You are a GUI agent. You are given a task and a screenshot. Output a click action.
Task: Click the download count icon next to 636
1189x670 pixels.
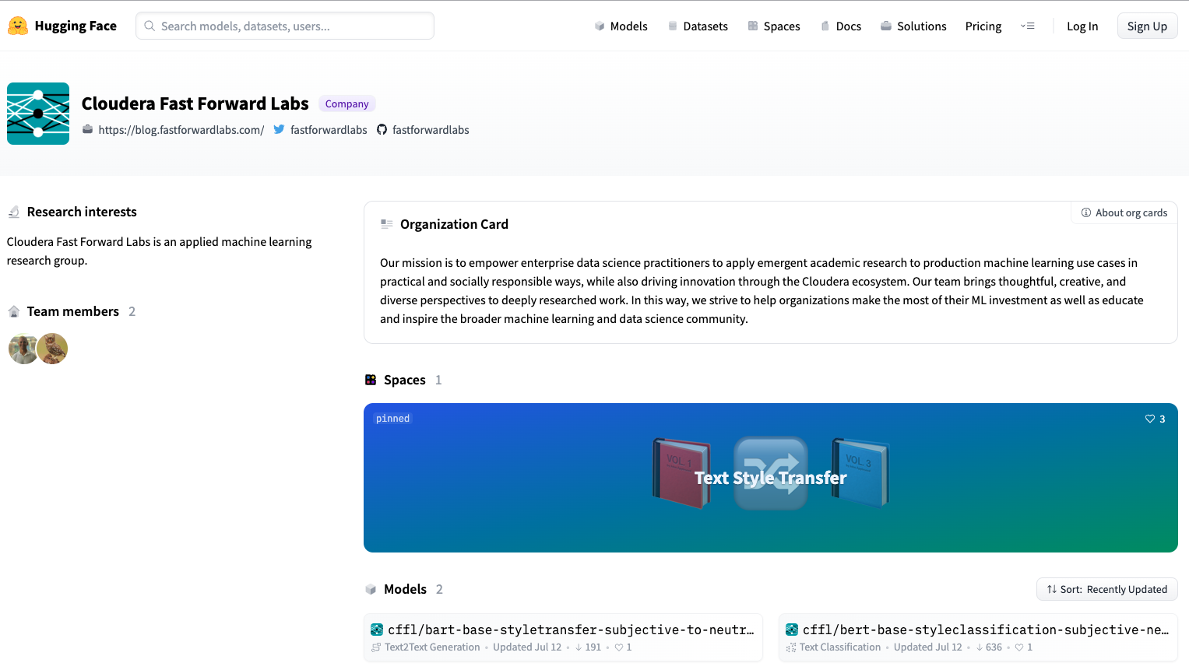tap(979, 647)
